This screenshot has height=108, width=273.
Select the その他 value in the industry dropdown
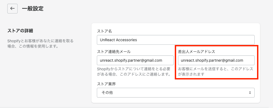107,93
